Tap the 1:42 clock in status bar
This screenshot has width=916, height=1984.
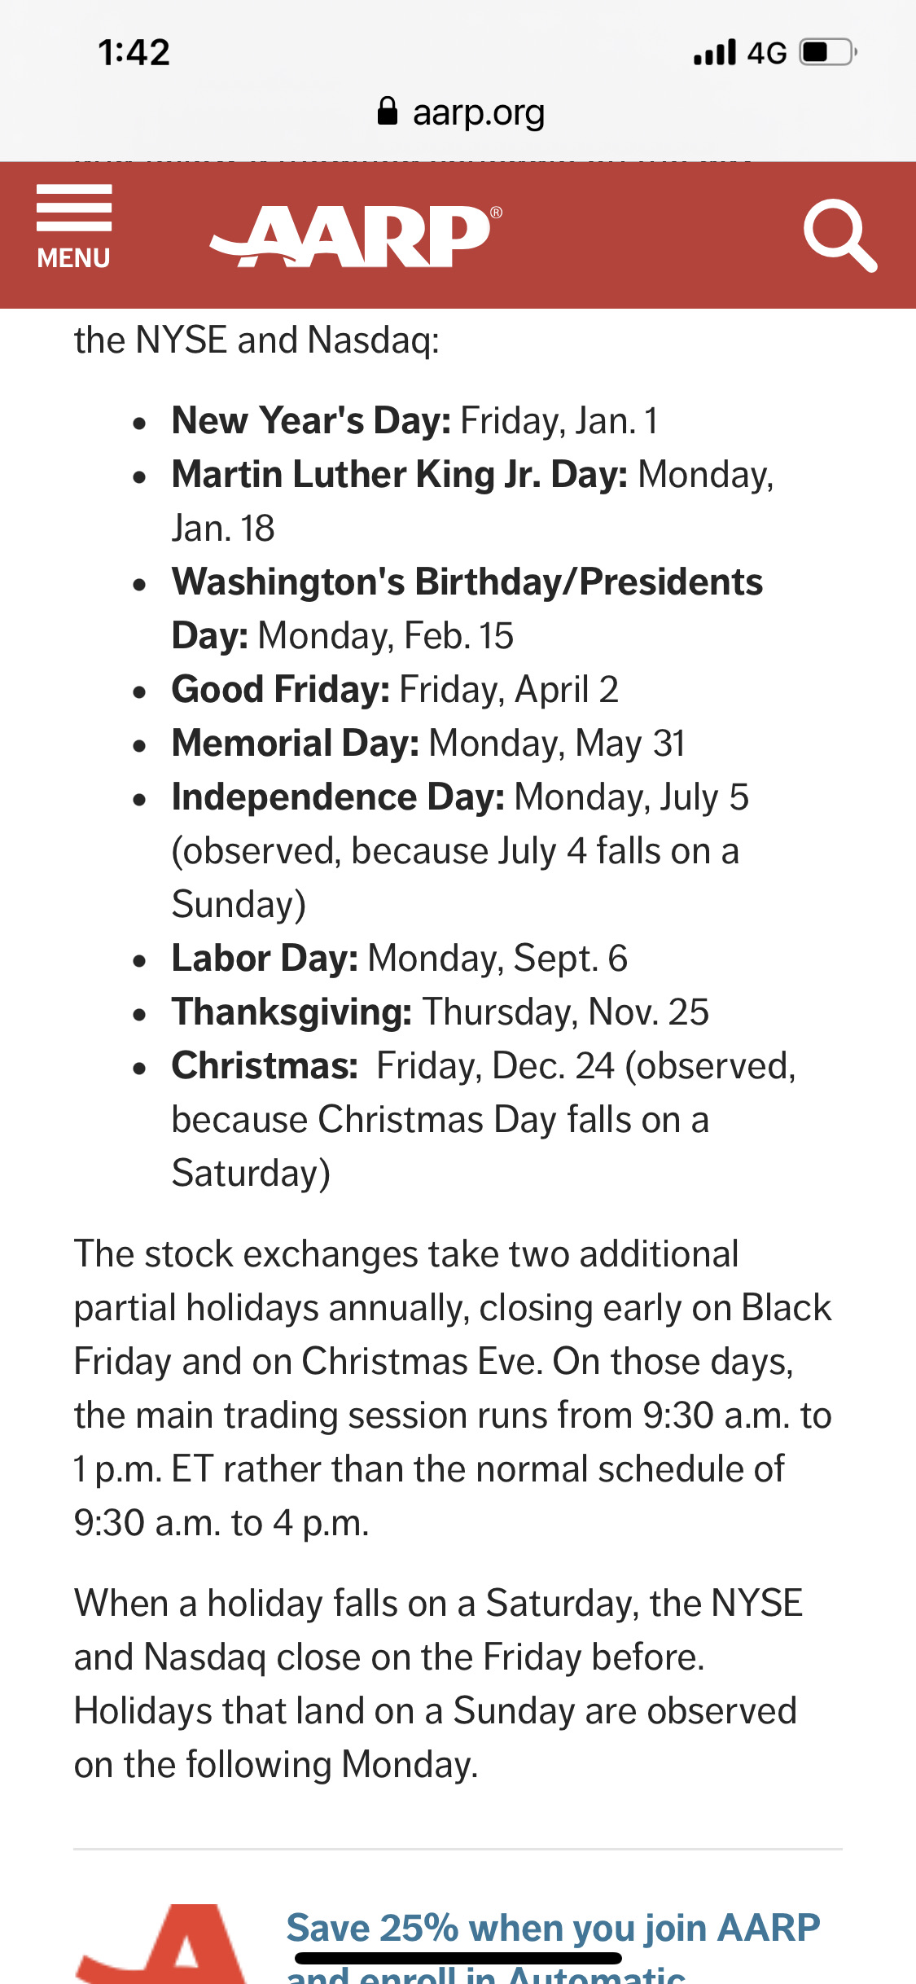click(x=134, y=53)
